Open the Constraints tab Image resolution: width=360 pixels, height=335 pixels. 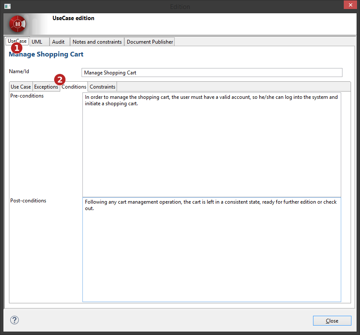coord(102,87)
